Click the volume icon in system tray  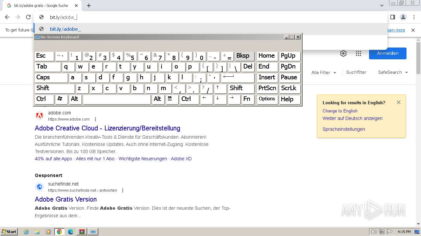tap(374, 232)
